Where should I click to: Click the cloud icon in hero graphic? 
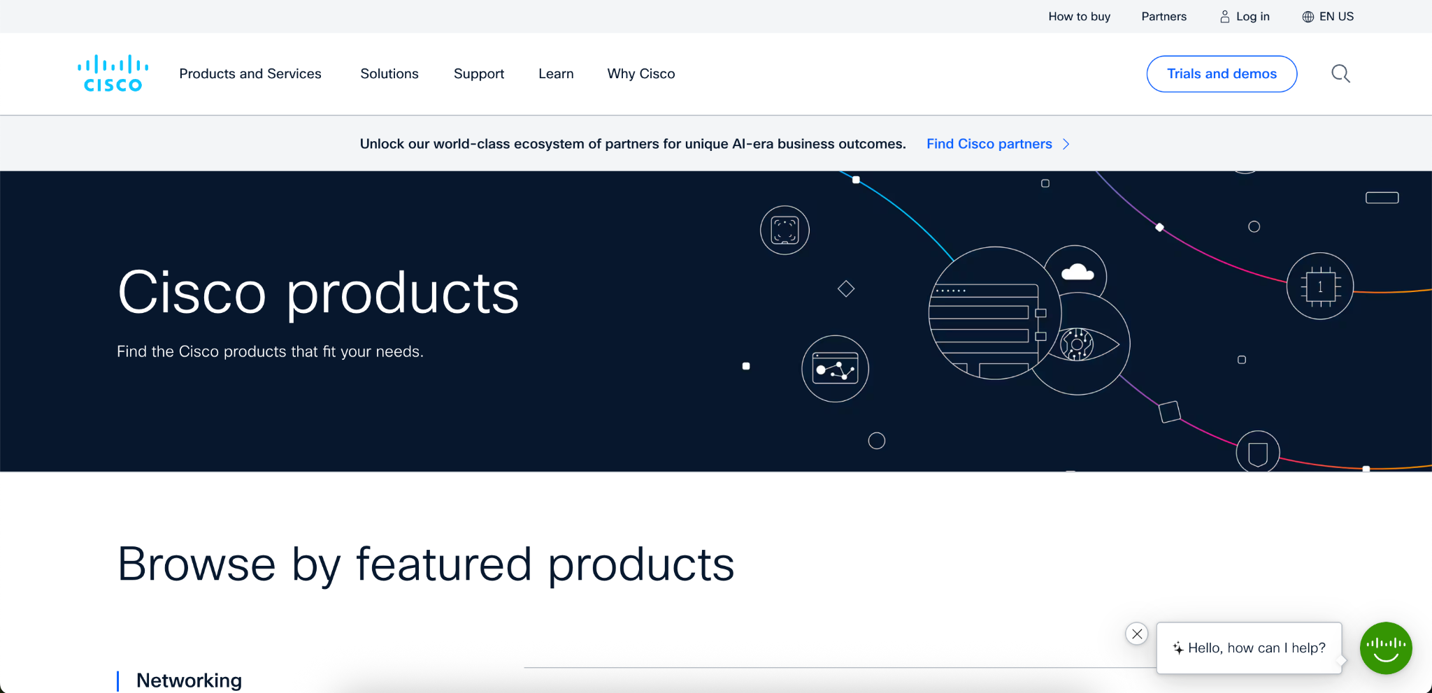tap(1077, 272)
